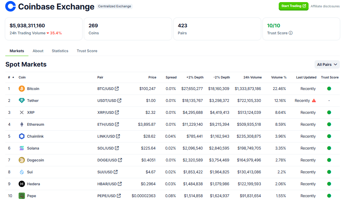Open external link icon next to BTC/USD
Image resolution: width=357 pixels, height=201 pixels.
(117, 89)
